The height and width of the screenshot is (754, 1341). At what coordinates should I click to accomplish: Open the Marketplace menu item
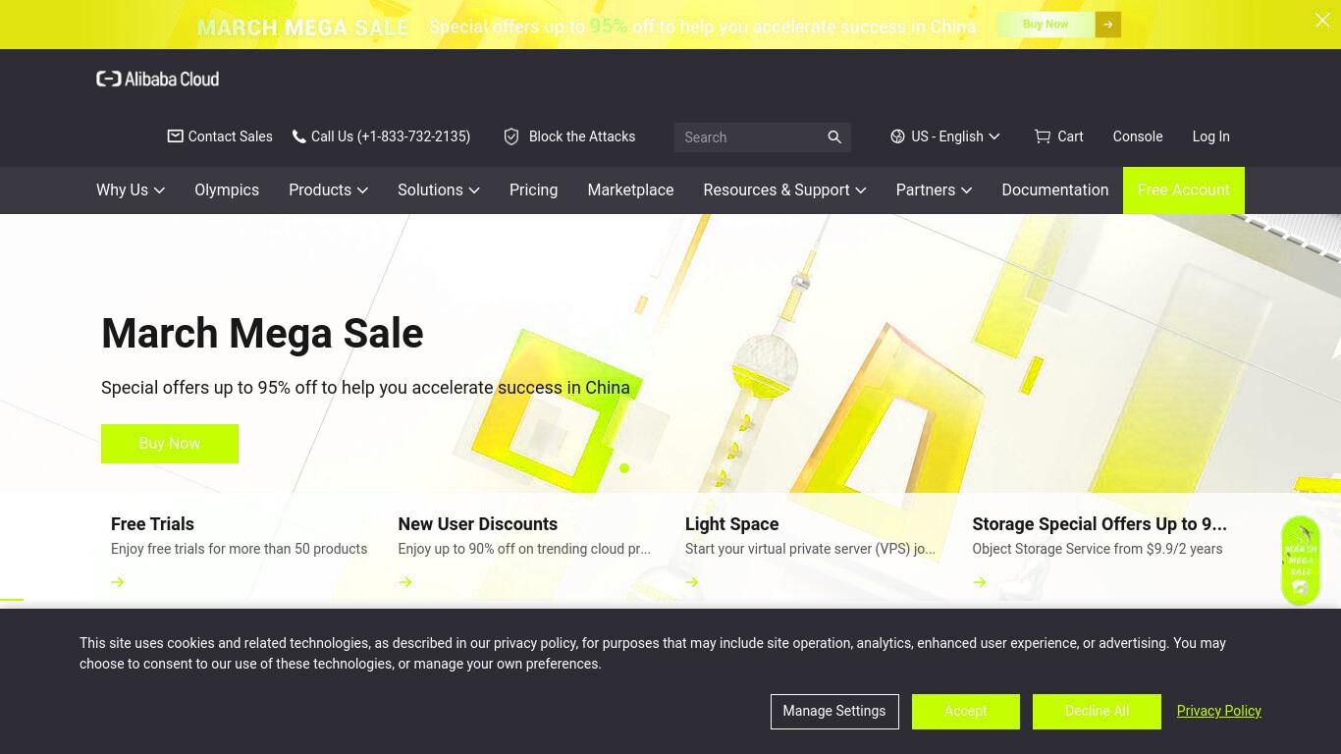click(x=630, y=190)
